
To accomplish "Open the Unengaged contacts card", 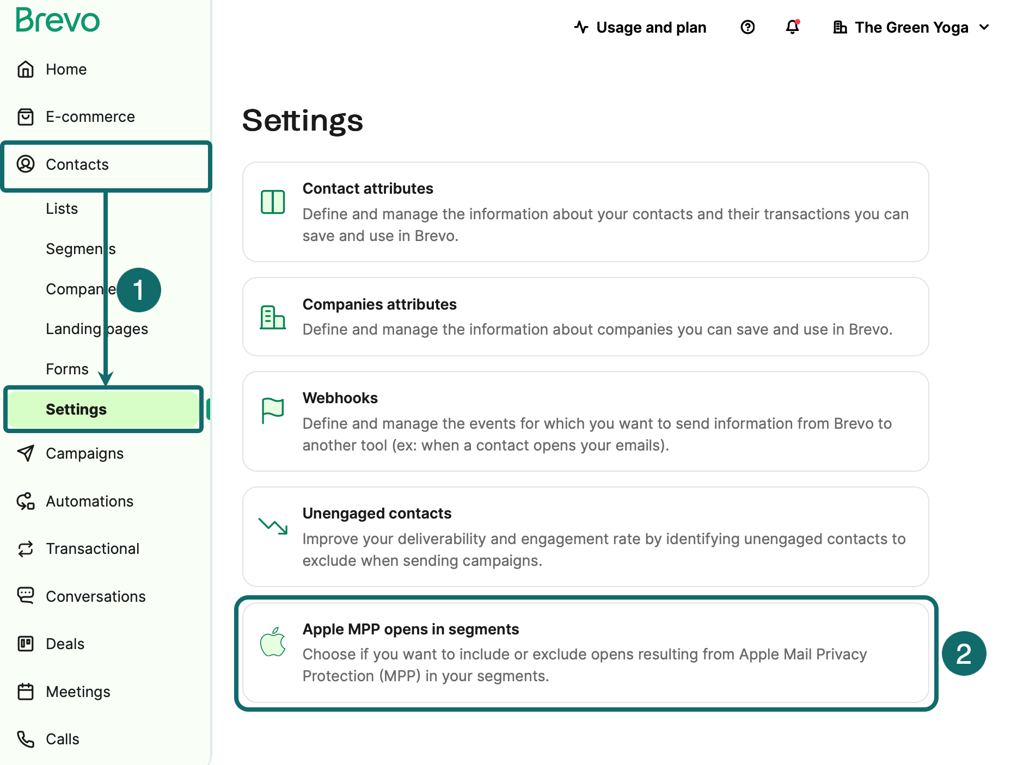I will coord(585,536).
